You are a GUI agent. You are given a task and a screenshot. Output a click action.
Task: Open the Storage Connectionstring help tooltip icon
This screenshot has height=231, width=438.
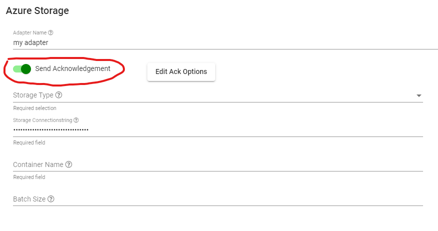76,120
